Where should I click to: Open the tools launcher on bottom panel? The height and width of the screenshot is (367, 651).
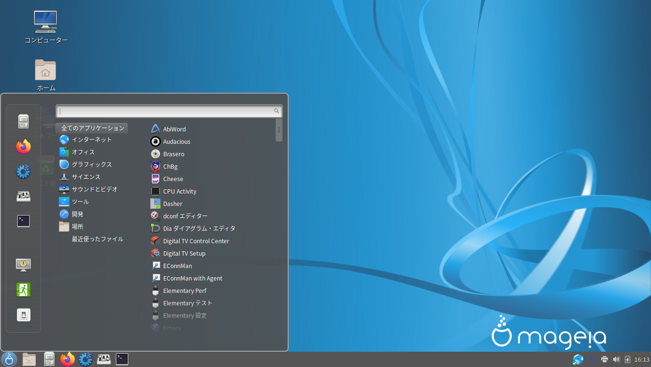point(104,359)
